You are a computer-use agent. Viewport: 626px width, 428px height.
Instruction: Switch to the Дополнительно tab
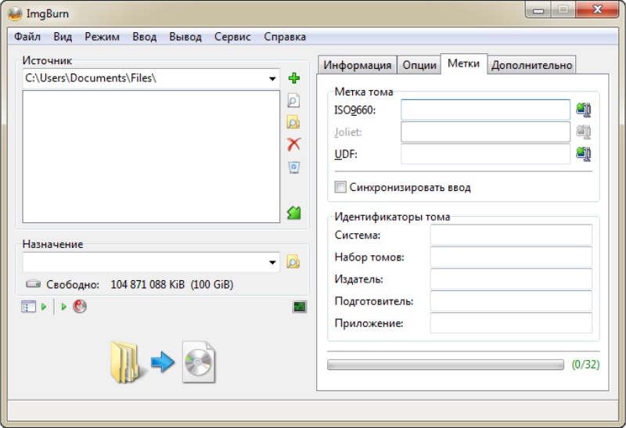click(x=532, y=65)
